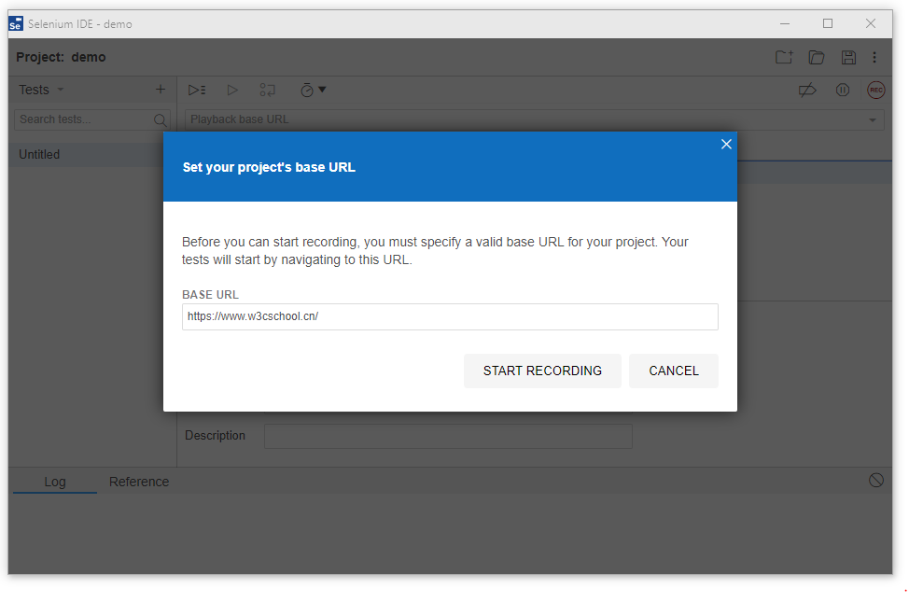Image resolution: width=909 pixels, height=602 pixels.
Task: Click the open project folder icon
Action: (817, 57)
